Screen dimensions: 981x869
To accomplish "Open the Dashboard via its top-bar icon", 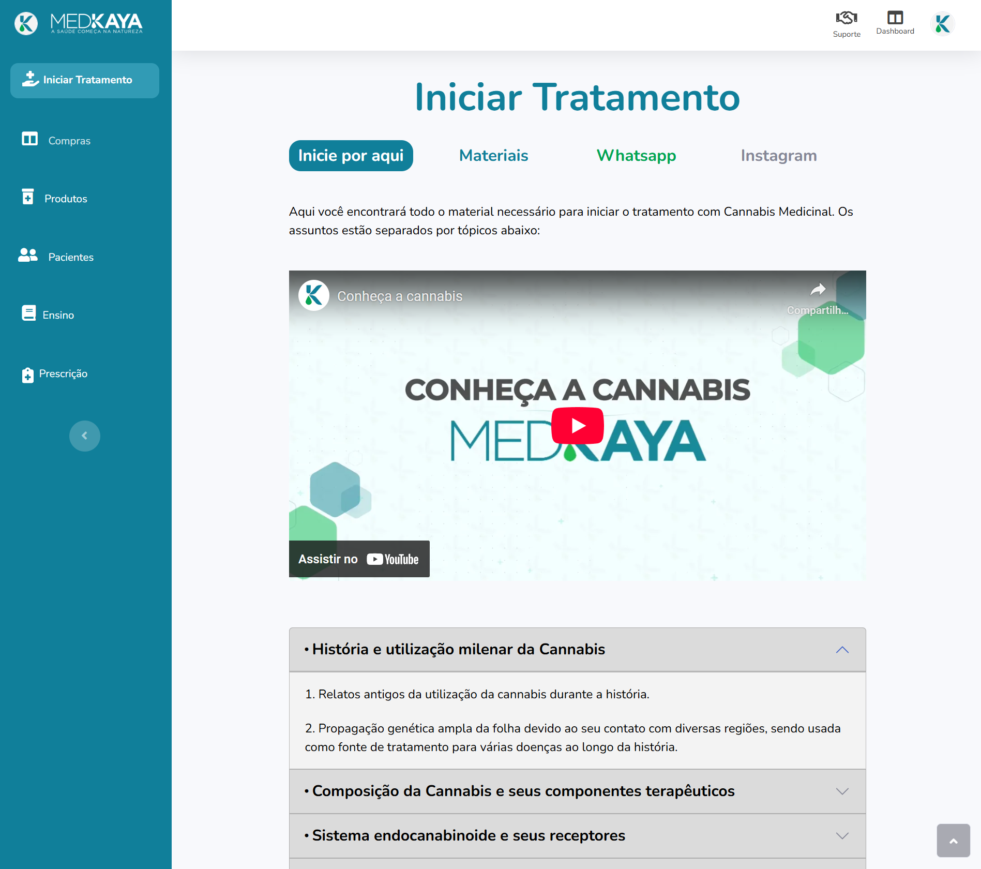I will click(895, 18).
